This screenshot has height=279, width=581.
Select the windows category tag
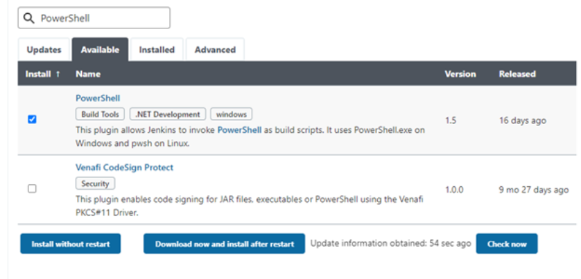(232, 114)
